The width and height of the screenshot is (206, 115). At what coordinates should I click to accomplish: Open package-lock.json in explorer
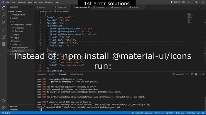coord(20,48)
